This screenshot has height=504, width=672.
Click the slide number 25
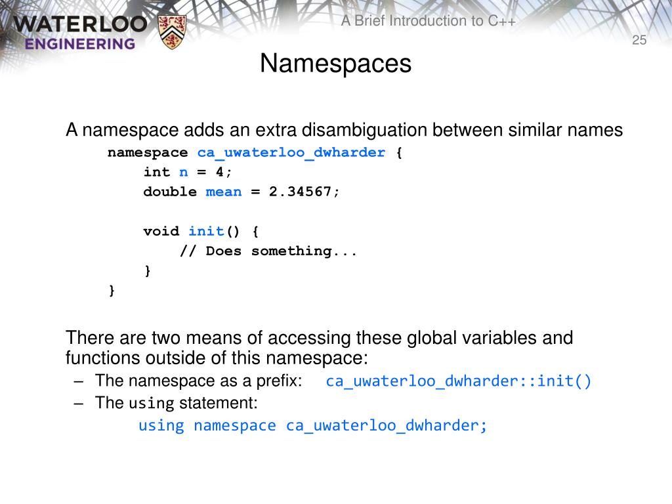point(639,40)
